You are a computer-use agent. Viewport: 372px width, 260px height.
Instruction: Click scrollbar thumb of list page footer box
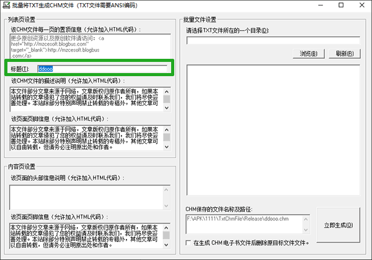(167, 137)
